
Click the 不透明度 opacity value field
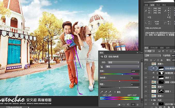(x=173, y=56)
